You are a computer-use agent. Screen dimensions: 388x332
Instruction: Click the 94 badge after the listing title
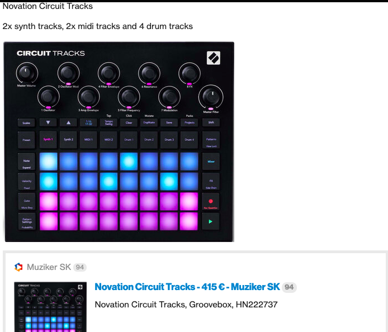click(289, 287)
